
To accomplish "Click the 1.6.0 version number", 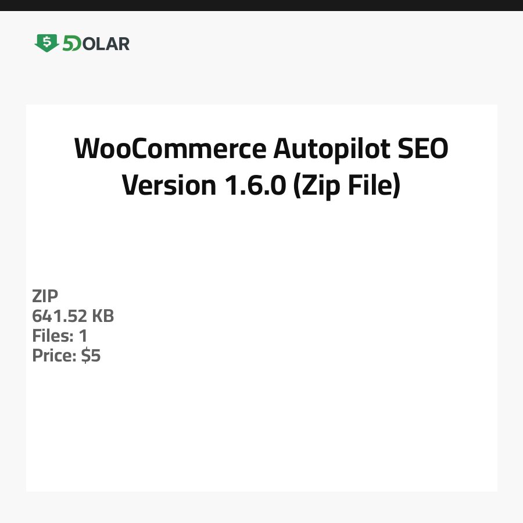I will pos(252,186).
